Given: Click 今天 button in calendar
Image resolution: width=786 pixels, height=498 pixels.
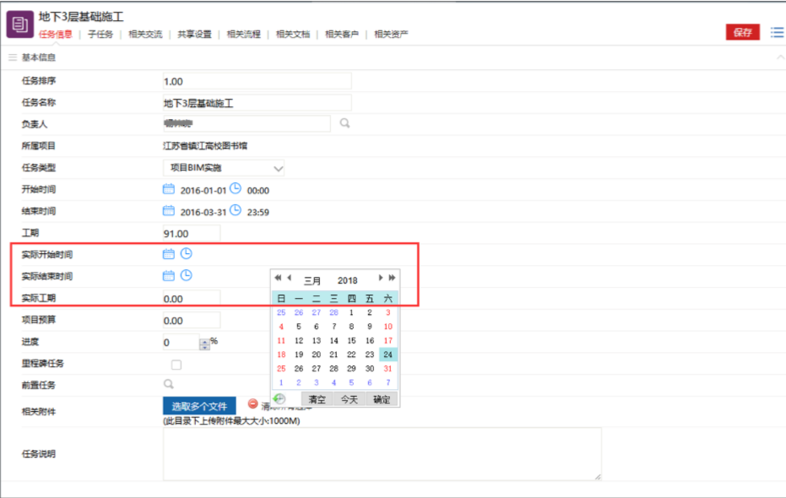Looking at the screenshot, I should [350, 399].
